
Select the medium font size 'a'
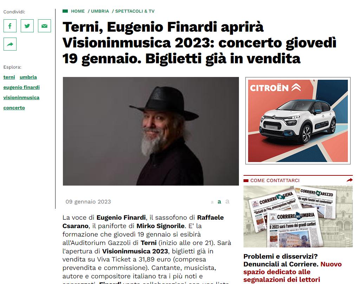click(x=219, y=201)
